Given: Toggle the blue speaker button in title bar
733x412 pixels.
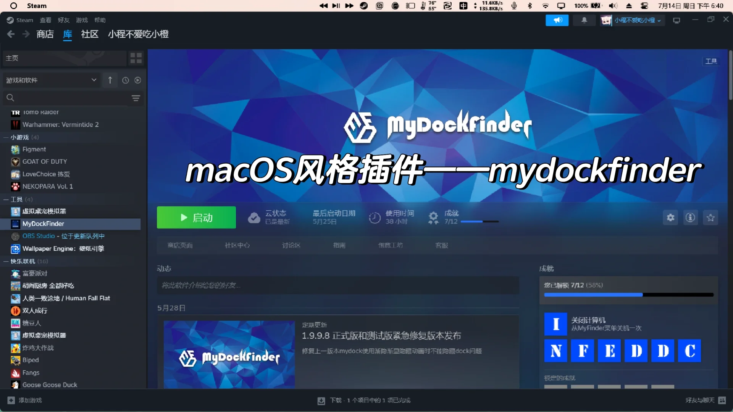Looking at the screenshot, I should point(557,20).
